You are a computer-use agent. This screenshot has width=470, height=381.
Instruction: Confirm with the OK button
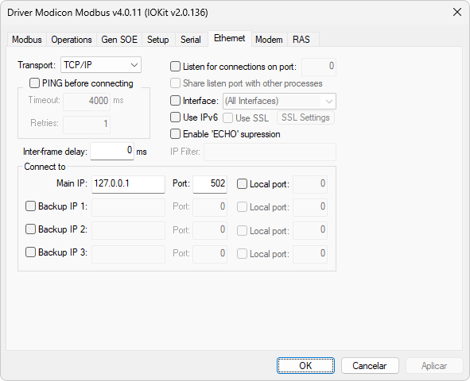[x=305, y=365]
